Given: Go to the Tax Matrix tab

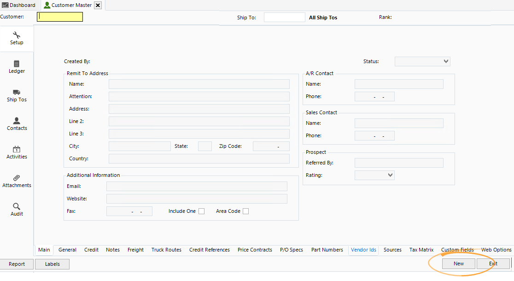Looking at the screenshot, I should coord(421,250).
